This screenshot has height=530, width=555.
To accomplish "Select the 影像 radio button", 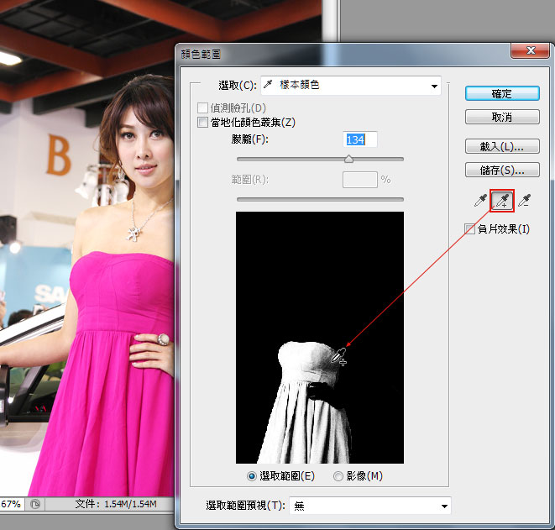I will tap(338, 475).
